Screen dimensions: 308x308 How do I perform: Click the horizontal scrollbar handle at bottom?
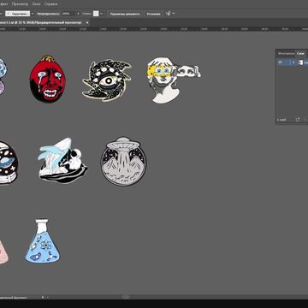pos(126,297)
